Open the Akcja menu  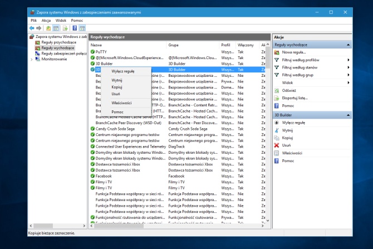pyautogui.click(x=46, y=20)
